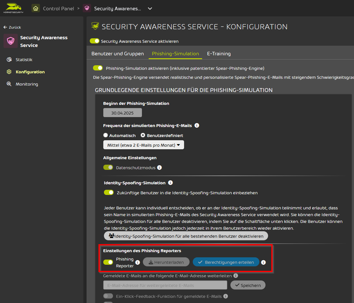Viewport: 354px width, 303px height.
Task: Click the Security Awareness Service sidebar title
Action: click(44, 41)
